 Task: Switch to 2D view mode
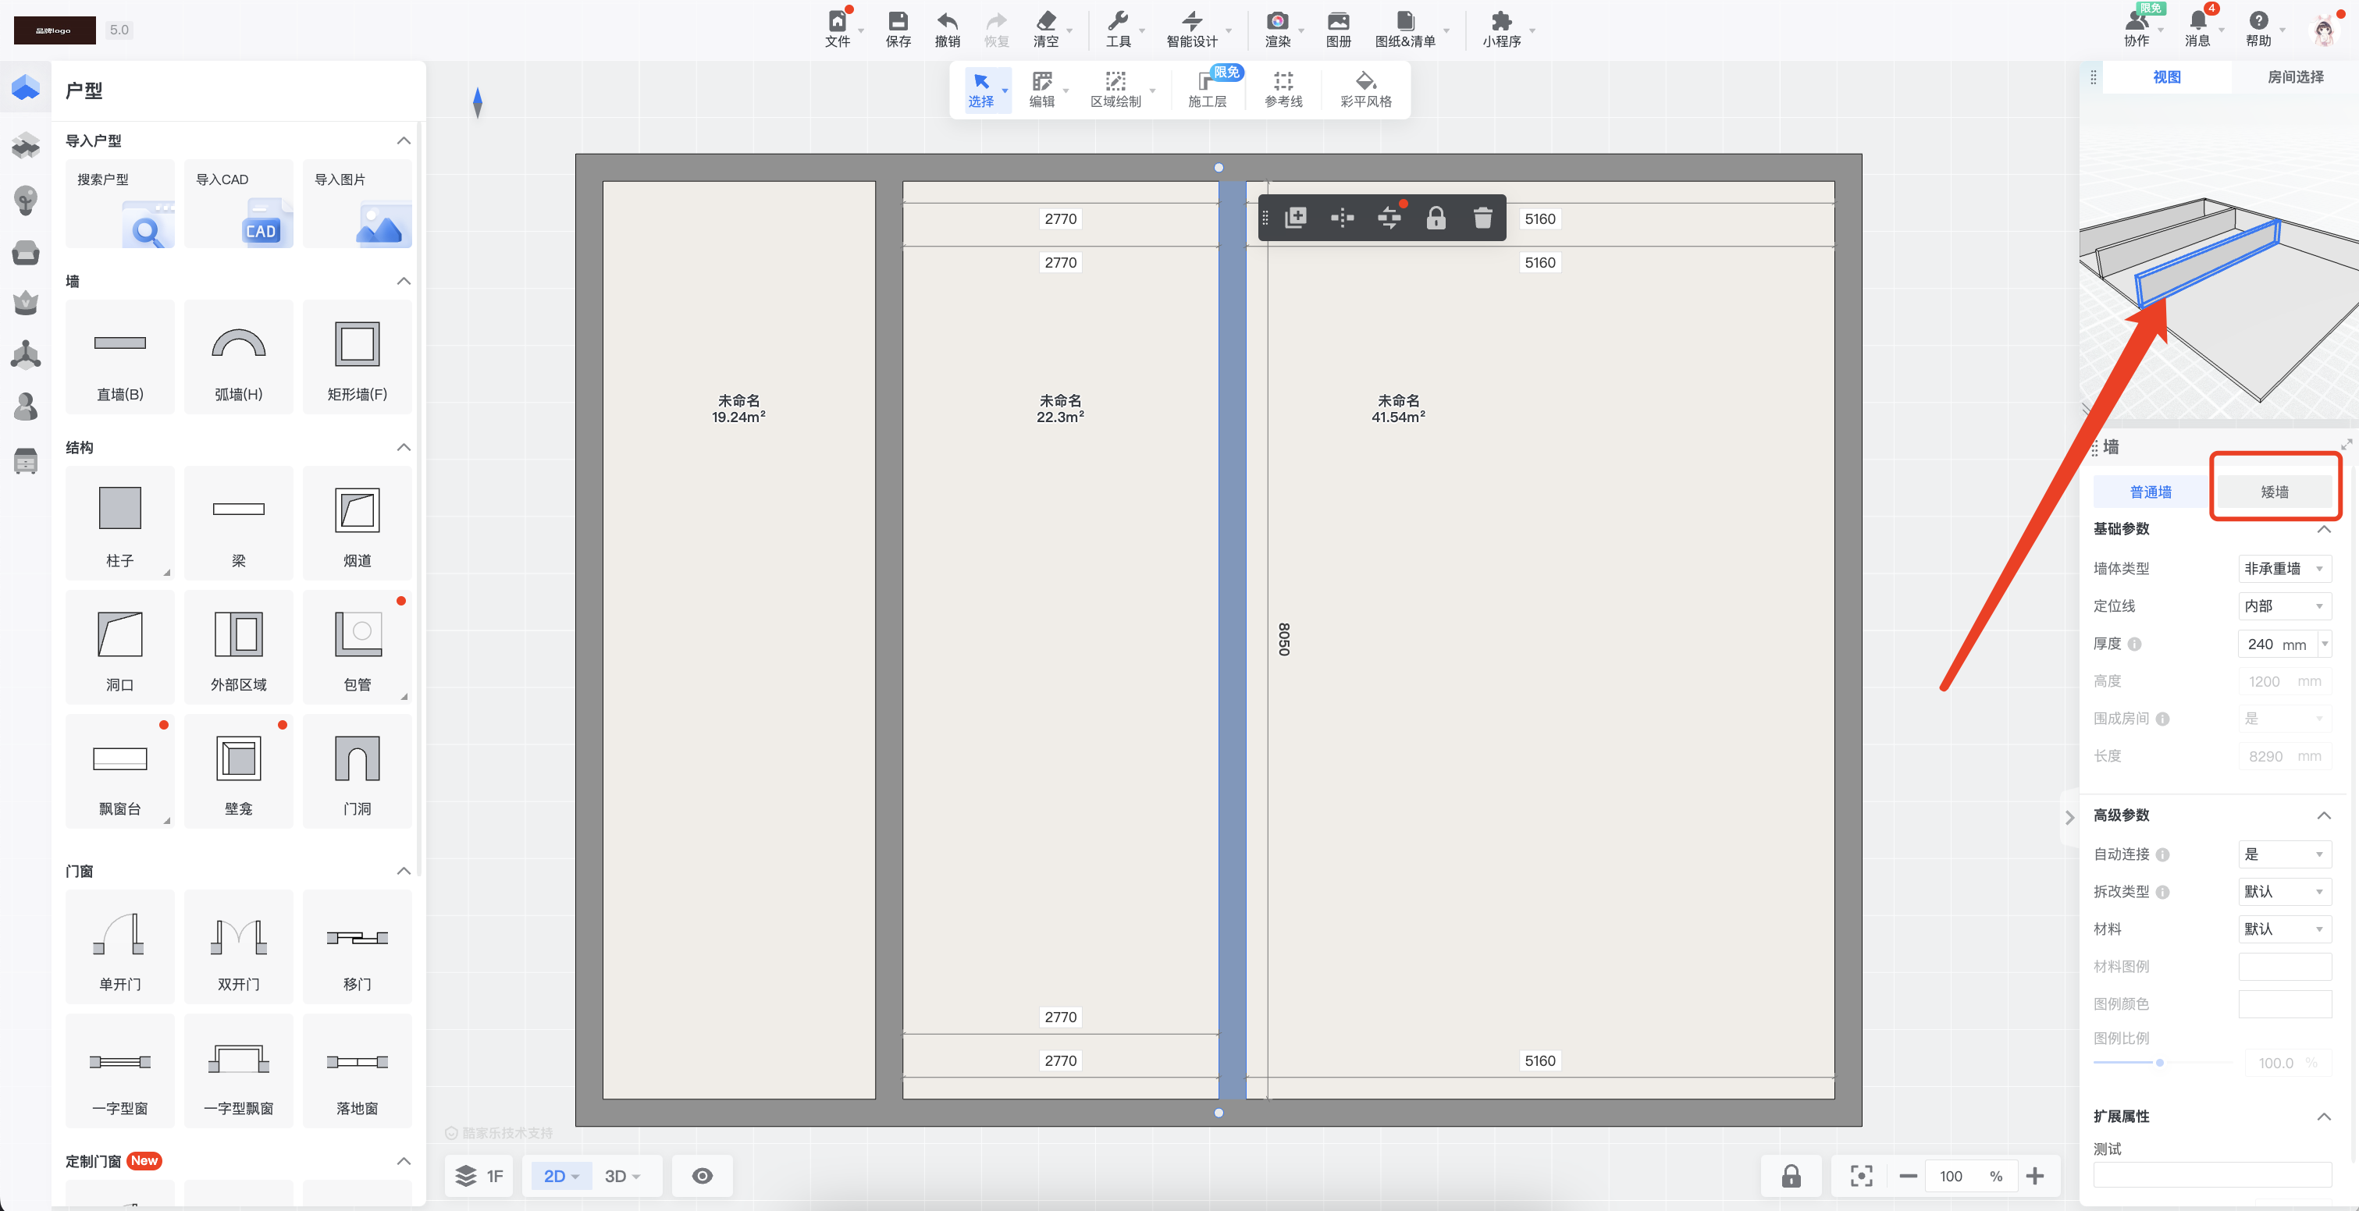(x=560, y=1176)
